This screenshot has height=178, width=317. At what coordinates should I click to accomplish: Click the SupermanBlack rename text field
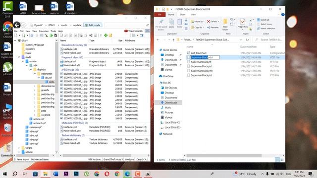tap(205, 57)
